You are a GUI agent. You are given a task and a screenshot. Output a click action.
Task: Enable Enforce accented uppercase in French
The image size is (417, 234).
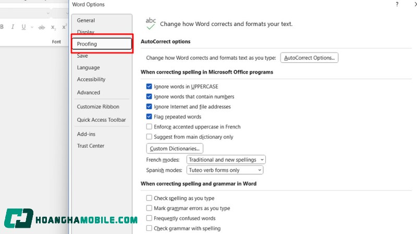tap(149, 127)
